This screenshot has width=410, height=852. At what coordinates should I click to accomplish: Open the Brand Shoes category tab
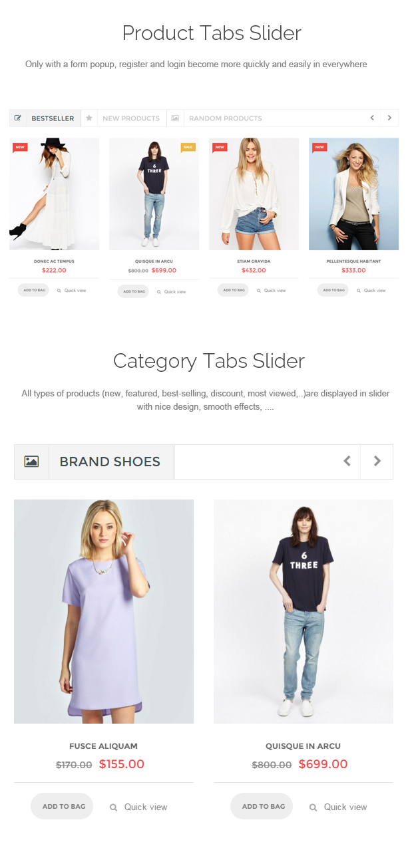(110, 462)
